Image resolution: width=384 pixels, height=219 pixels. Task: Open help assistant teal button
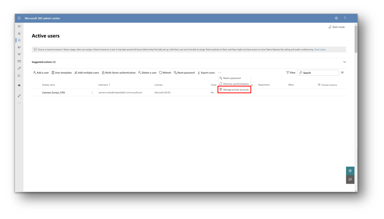(350, 171)
